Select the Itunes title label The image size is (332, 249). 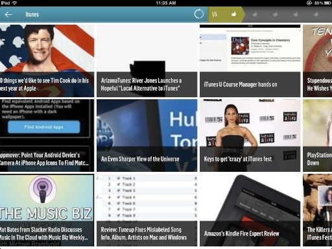[x=32, y=14]
